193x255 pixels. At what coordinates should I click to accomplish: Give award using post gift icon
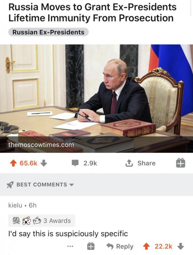(181, 163)
